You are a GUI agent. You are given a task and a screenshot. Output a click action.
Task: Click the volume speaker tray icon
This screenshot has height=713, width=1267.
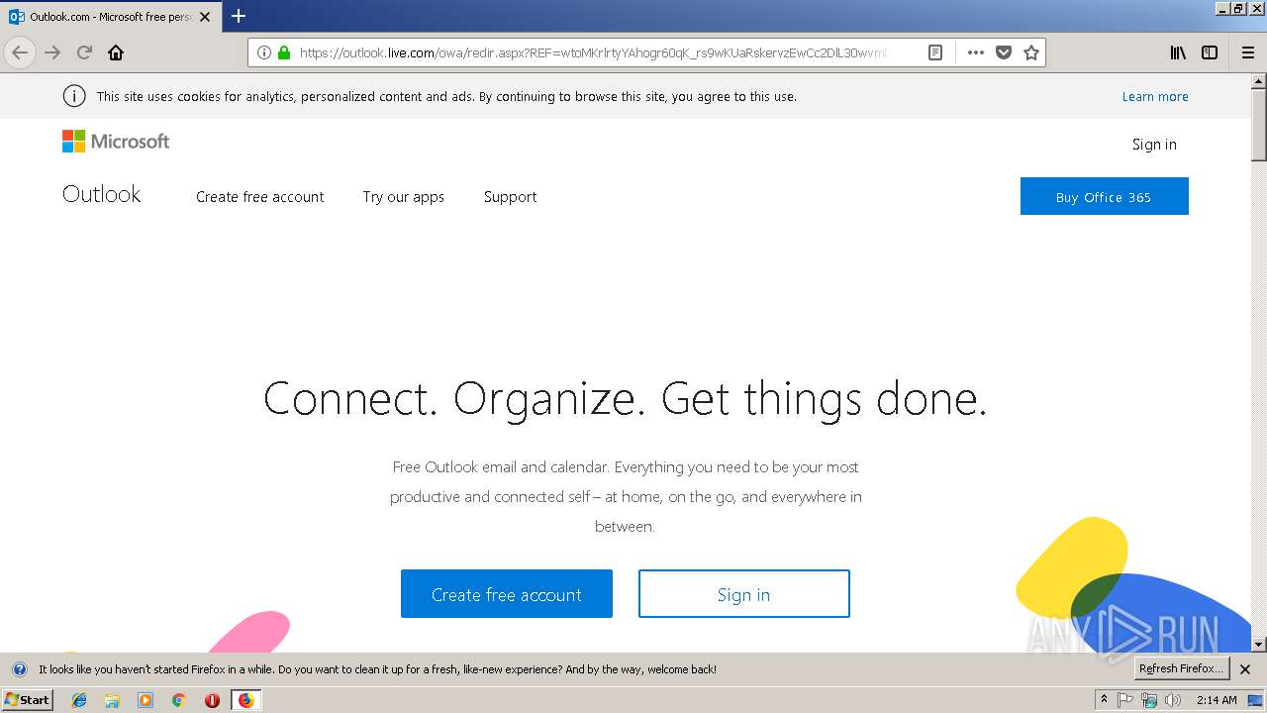[1173, 700]
